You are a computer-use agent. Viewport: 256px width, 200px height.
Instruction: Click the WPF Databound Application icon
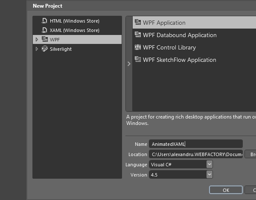pos(138,35)
